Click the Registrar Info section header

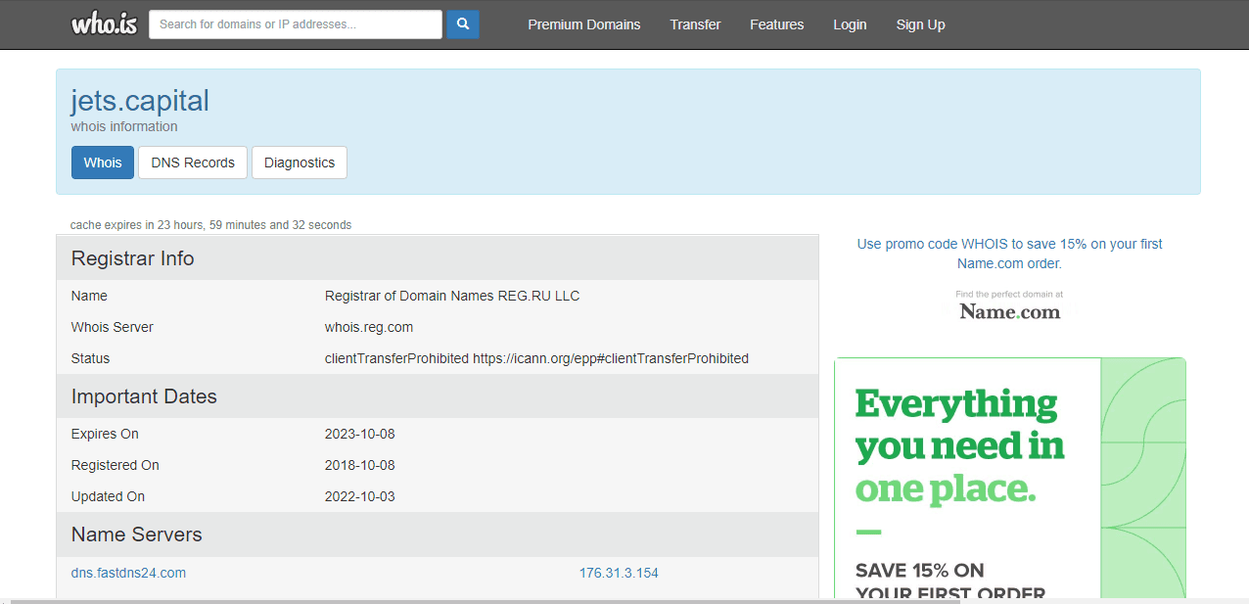(x=133, y=258)
